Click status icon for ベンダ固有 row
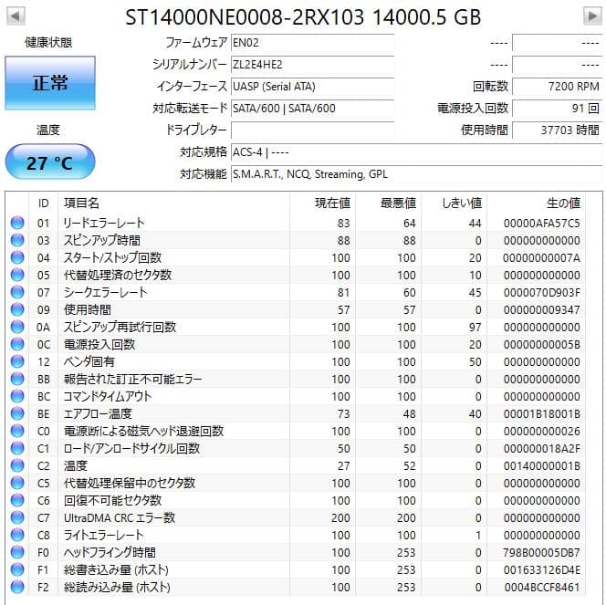Image resolution: width=606 pixels, height=605 pixels. [17, 361]
